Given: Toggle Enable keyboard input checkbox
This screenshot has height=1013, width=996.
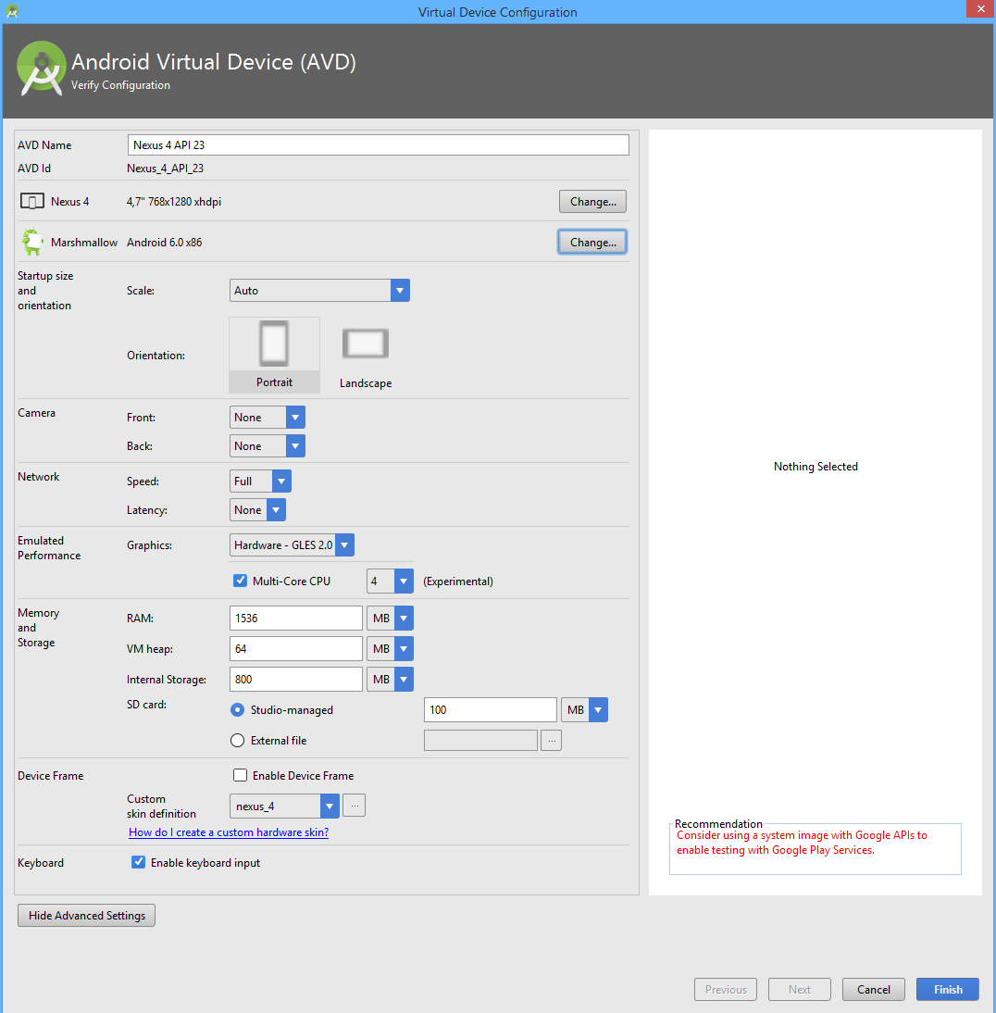Looking at the screenshot, I should click(138, 862).
